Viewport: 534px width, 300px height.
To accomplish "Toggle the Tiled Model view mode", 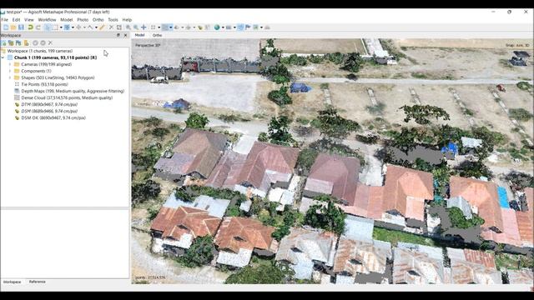I will coord(189,27).
